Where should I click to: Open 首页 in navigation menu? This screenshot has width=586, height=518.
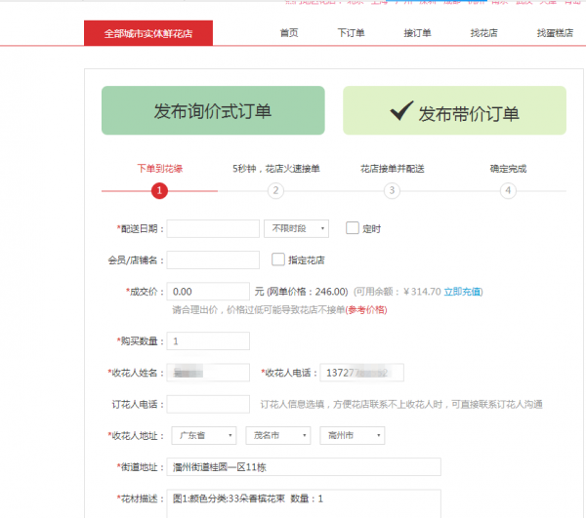[289, 32]
